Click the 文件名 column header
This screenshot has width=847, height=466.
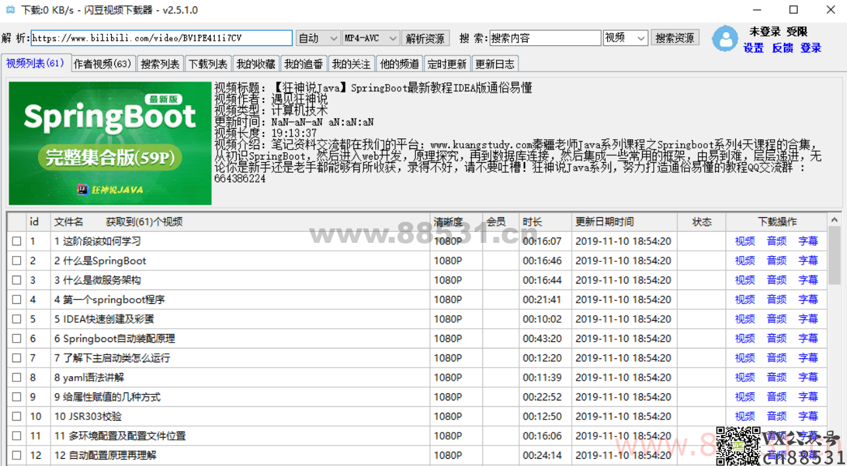pyautogui.click(x=240, y=222)
